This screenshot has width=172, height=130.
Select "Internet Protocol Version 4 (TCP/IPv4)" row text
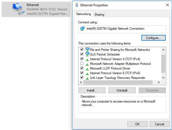(x=115, y=59)
